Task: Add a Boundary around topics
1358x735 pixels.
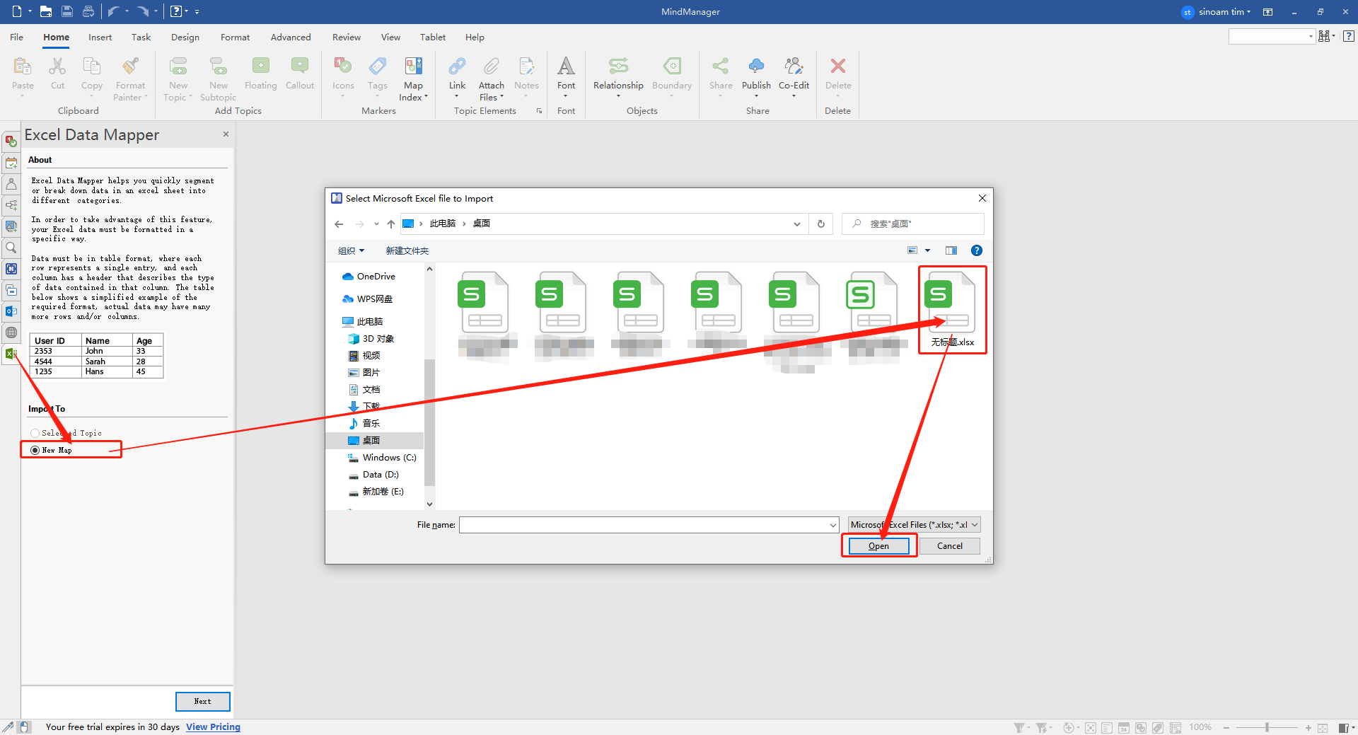Action: pyautogui.click(x=671, y=74)
